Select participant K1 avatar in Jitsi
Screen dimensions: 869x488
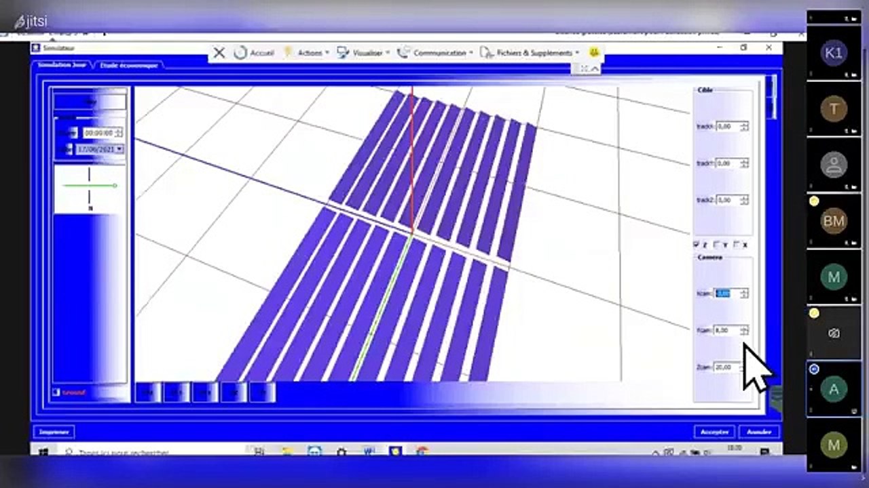point(833,54)
